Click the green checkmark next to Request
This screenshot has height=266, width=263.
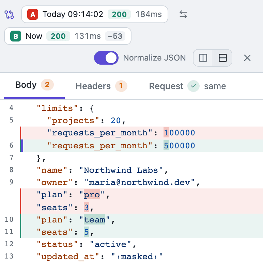click(194, 86)
